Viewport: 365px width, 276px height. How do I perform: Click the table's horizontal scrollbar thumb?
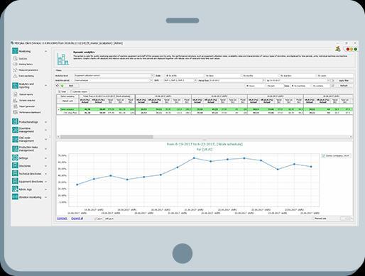pyautogui.click(x=107, y=137)
